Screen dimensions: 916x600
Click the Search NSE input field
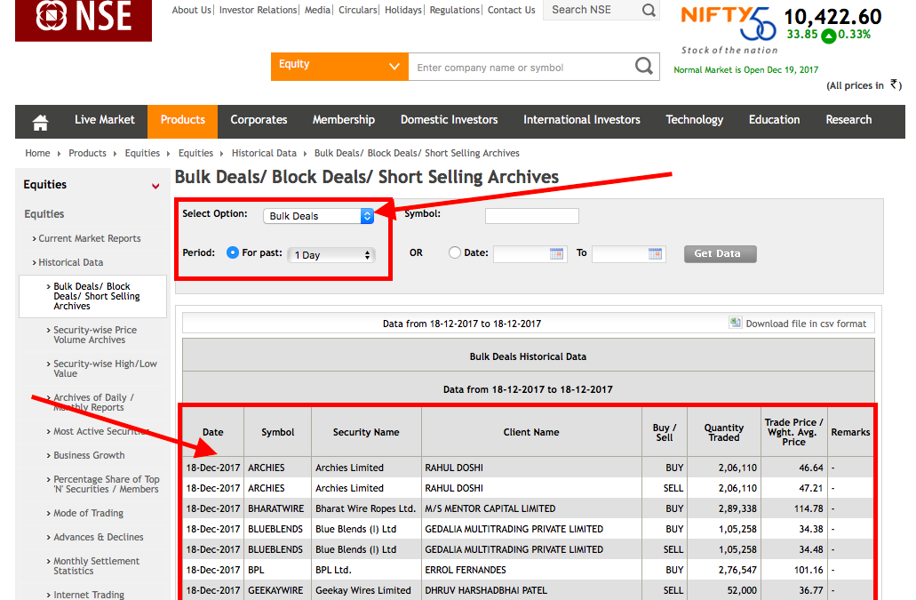(x=591, y=10)
